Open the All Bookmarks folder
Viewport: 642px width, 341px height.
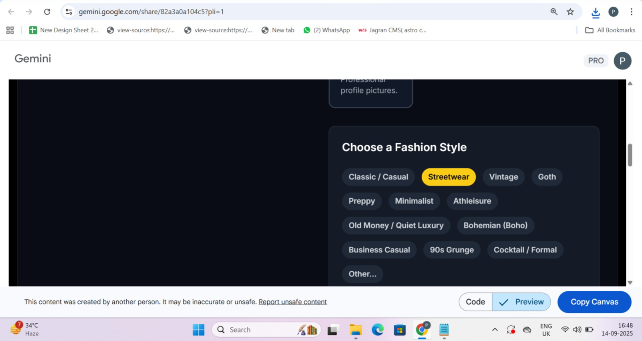pos(610,30)
